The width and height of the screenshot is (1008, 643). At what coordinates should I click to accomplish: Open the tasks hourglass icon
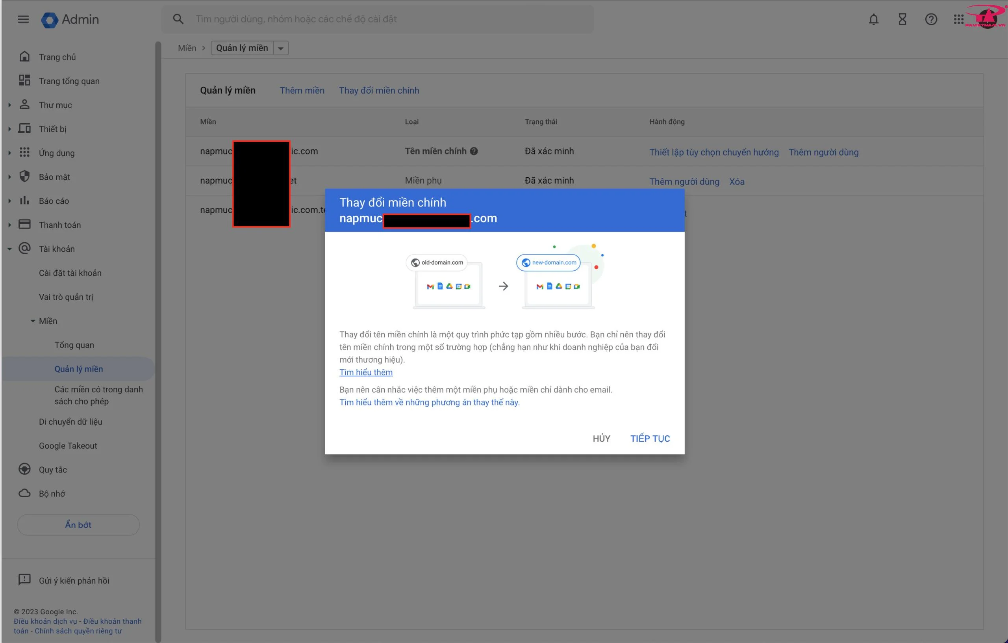pos(902,19)
